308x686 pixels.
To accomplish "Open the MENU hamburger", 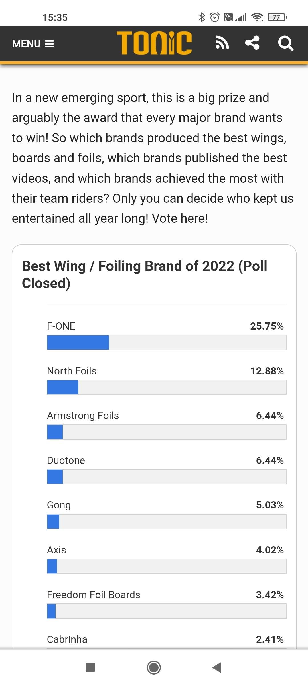I will click(x=33, y=44).
